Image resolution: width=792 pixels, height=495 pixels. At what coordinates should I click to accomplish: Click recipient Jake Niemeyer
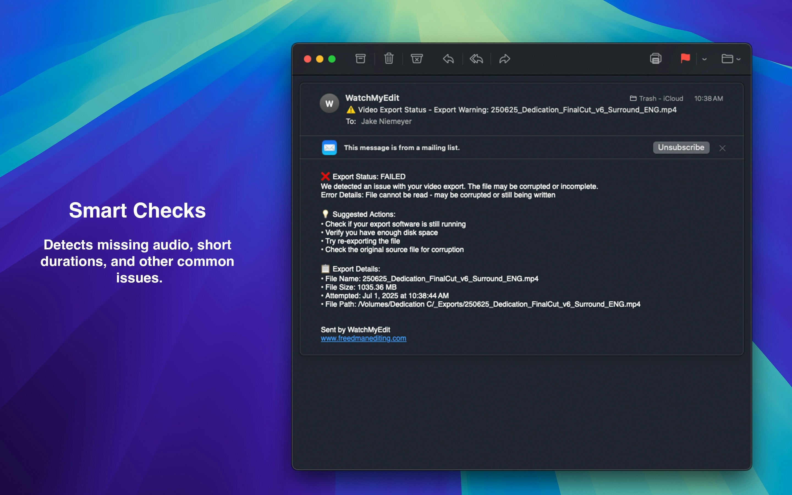tap(386, 122)
